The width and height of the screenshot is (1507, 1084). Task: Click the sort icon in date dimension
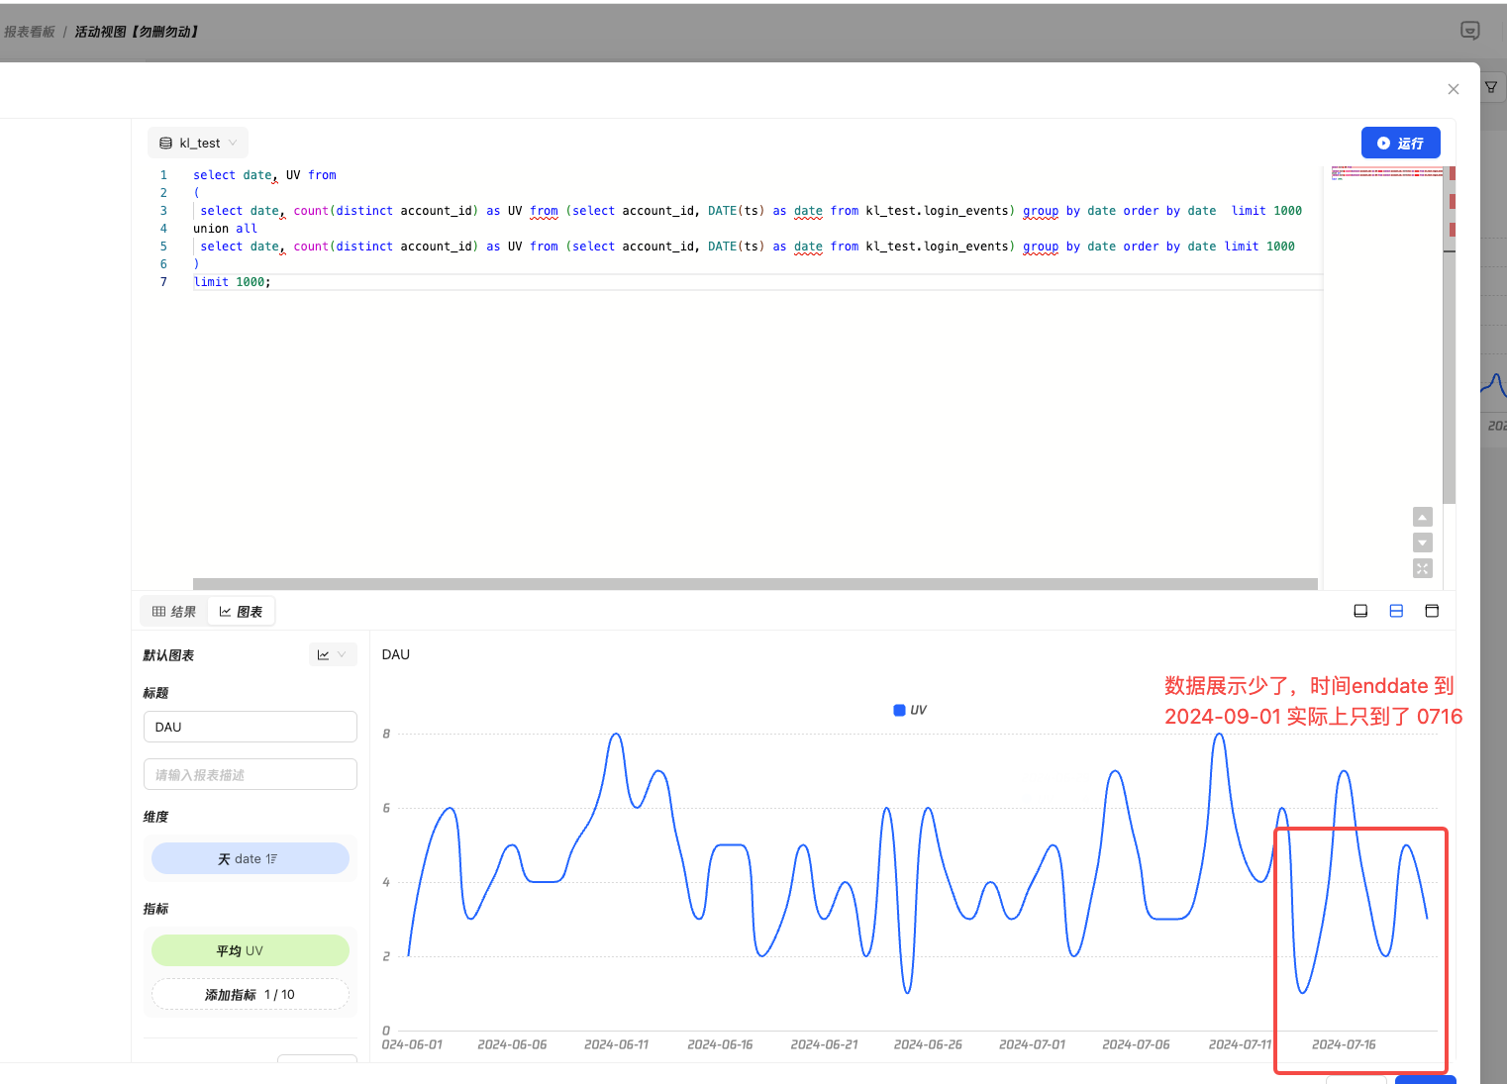pyautogui.click(x=271, y=859)
